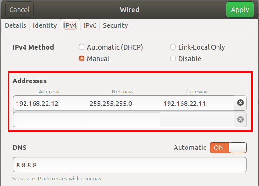Click the Netmask field showing 255.255.255.0
This screenshot has width=259, height=186.
[123, 103]
